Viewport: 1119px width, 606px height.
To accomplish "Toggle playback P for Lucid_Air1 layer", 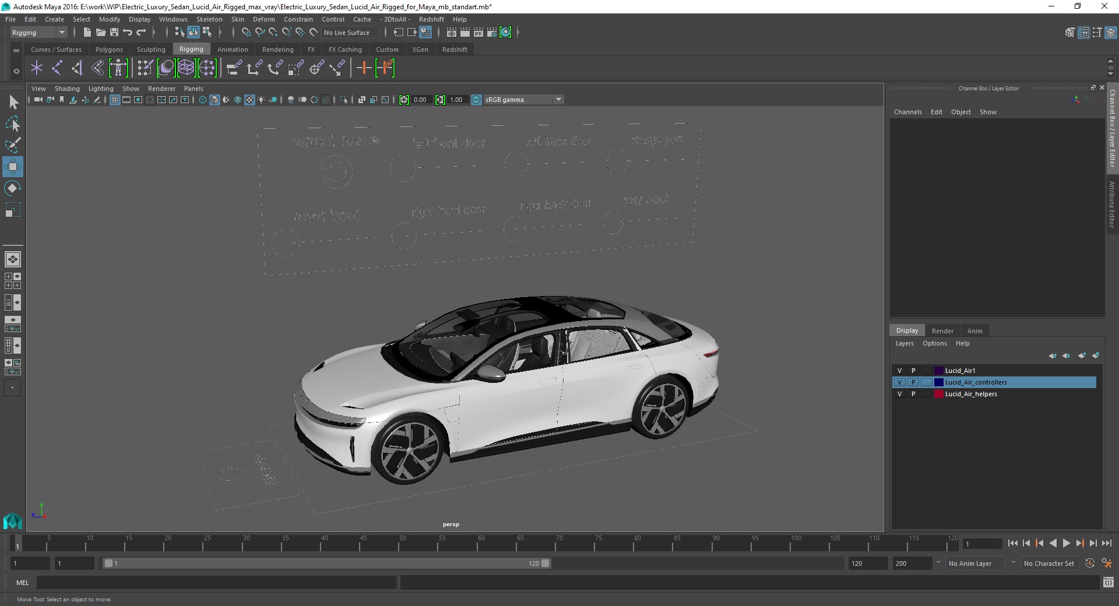I will [913, 371].
